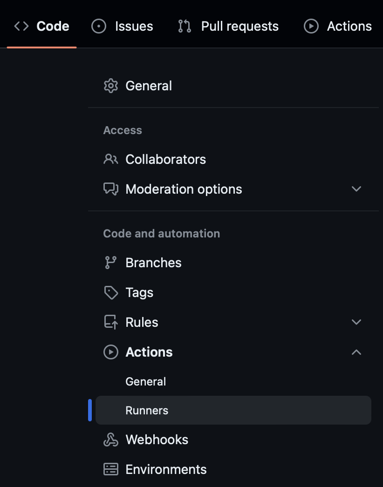Expand the Rules section chevron
Image resolution: width=383 pixels, height=487 pixels.
pyautogui.click(x=356, y=322)
